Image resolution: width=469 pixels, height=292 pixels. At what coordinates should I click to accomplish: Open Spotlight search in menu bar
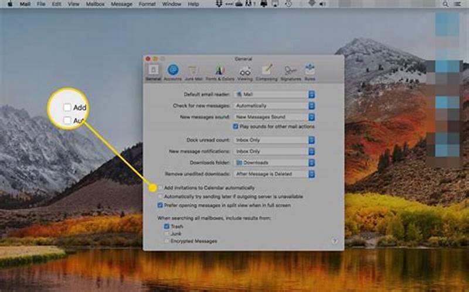(x=446, y=4)
